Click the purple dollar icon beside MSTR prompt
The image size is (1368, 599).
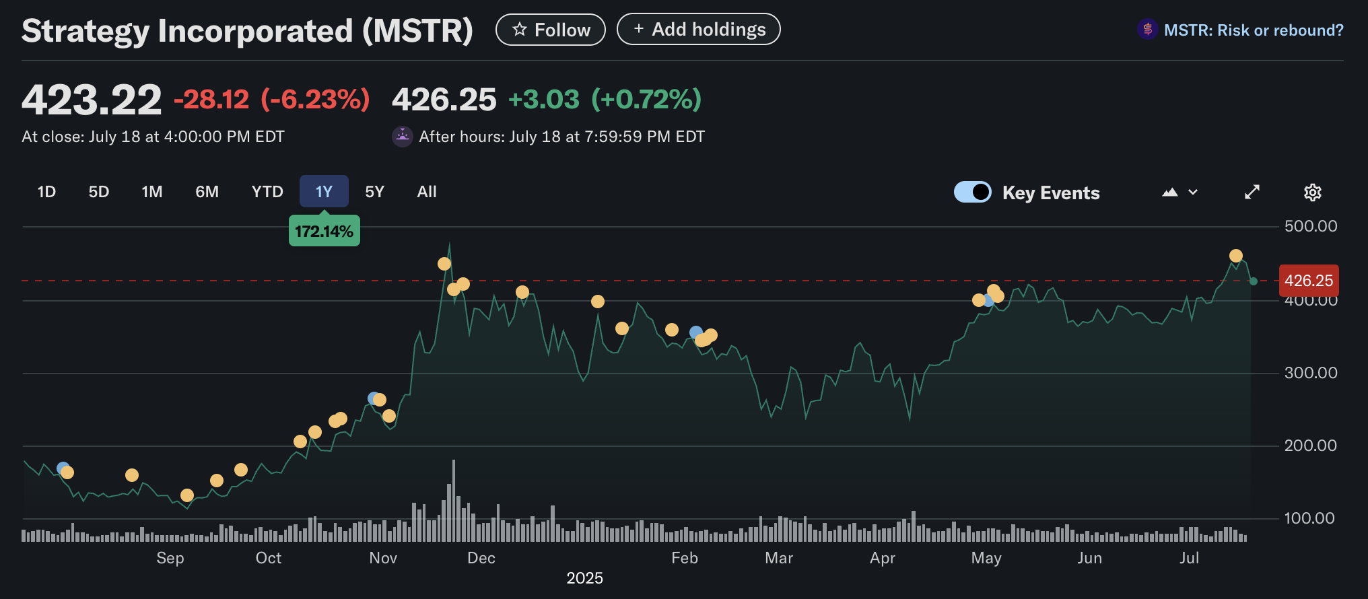[x=1147, y=30]
